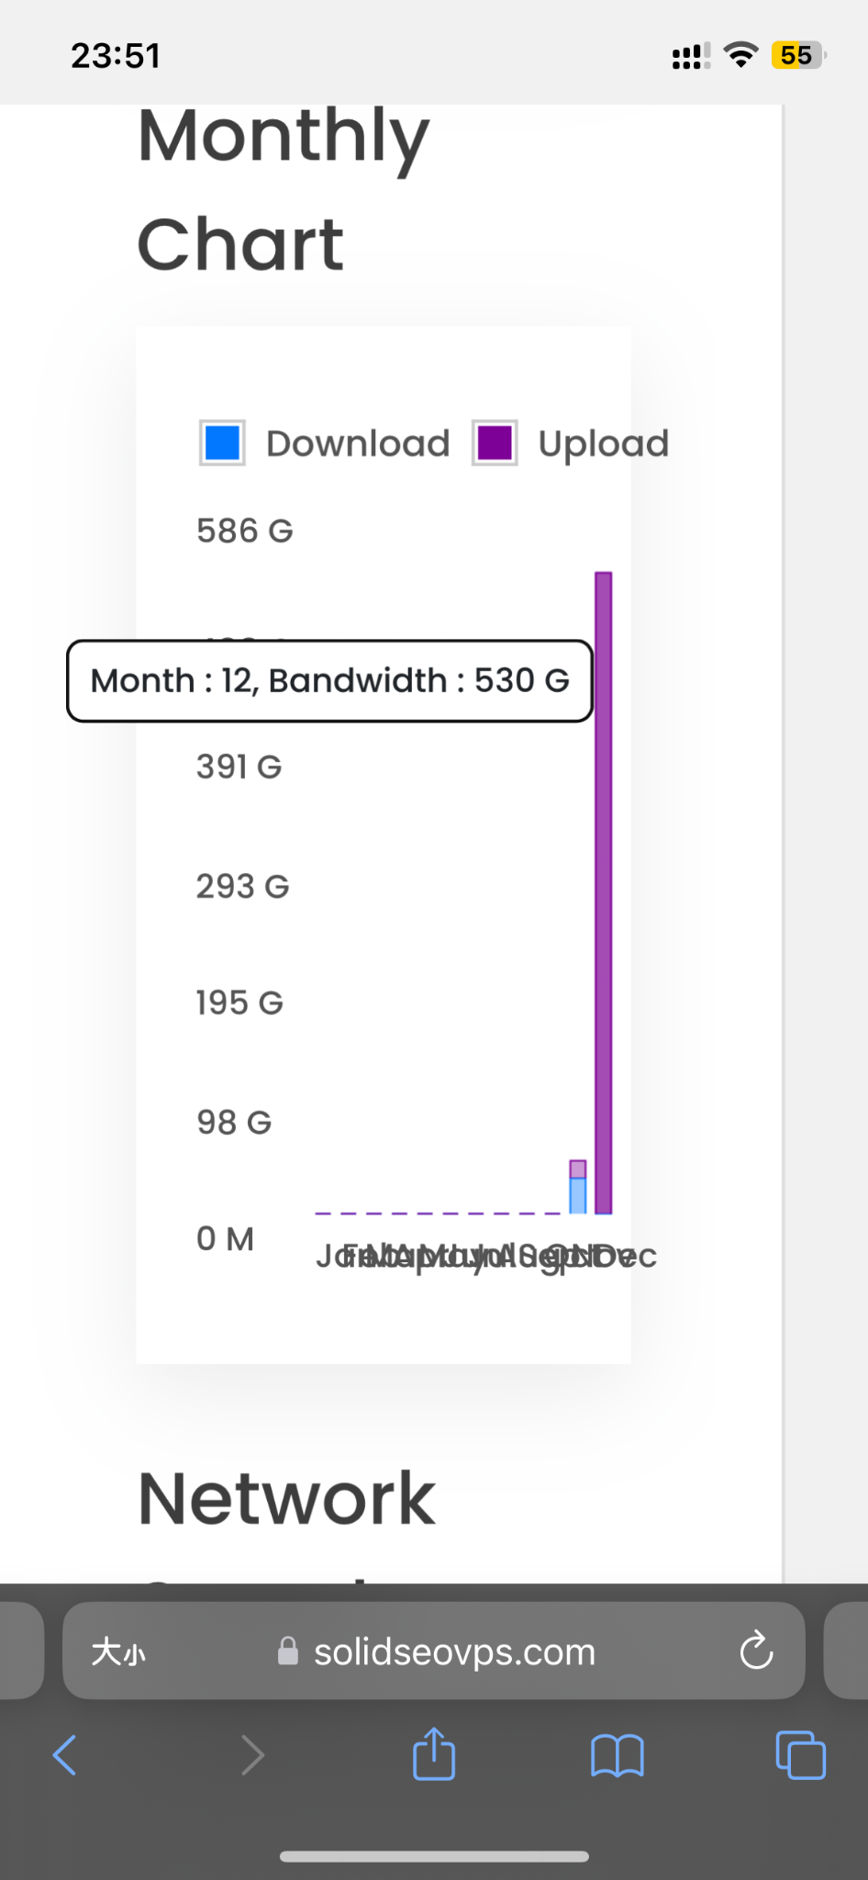Open the Safari share sheet

434,1753
